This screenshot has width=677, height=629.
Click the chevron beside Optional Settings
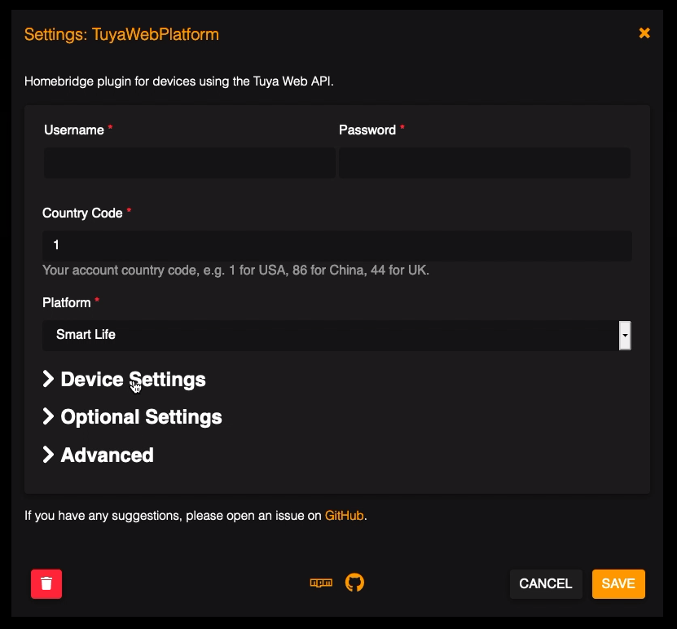[x=48, y=416]
